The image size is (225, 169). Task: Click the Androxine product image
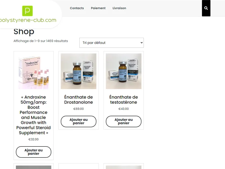click(33, 71)
